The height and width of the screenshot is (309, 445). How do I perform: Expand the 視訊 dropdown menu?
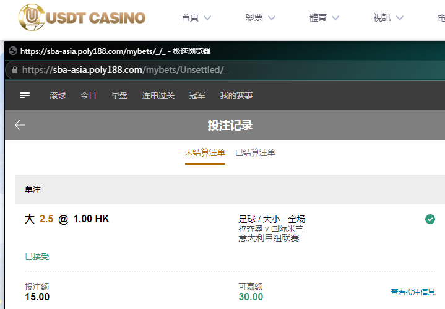click(389, 18)
